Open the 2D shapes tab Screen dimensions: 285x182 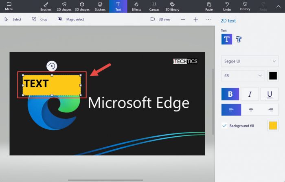64,7
